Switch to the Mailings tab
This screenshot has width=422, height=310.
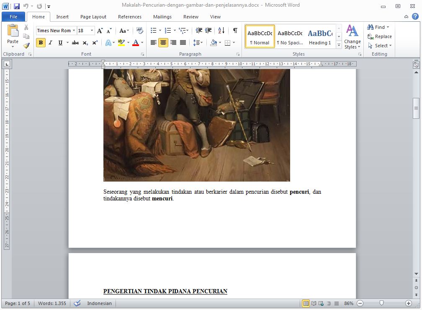[x=162, y=17]
